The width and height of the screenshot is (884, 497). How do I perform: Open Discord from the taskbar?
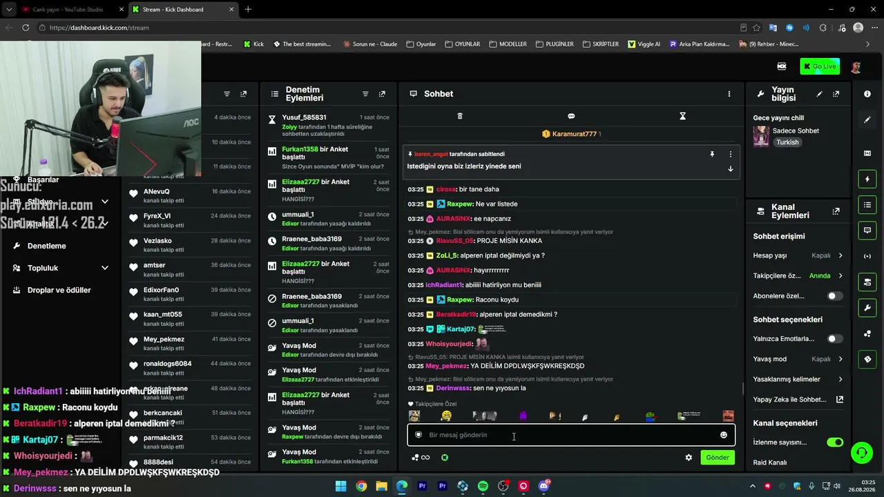pyautogui.click(x=544, y=487)
